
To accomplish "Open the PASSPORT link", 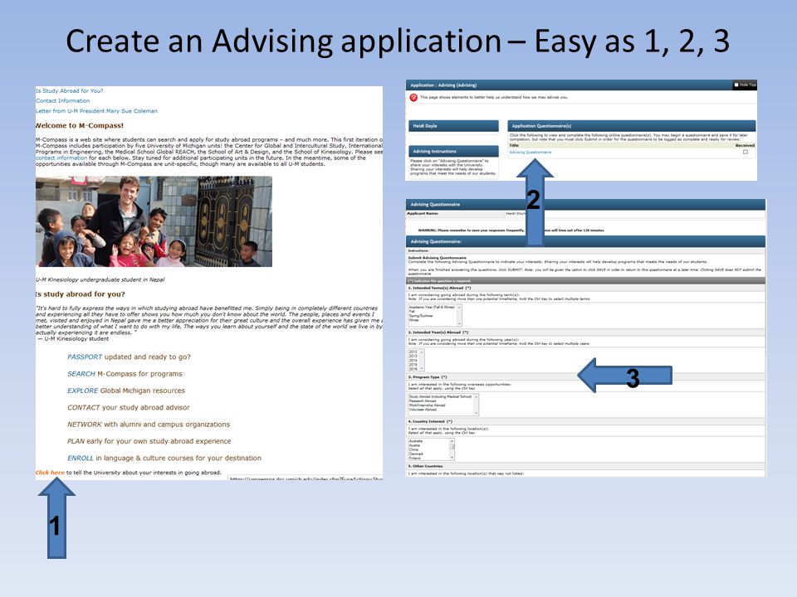I will pyautogui.click(x=85, y=357).
